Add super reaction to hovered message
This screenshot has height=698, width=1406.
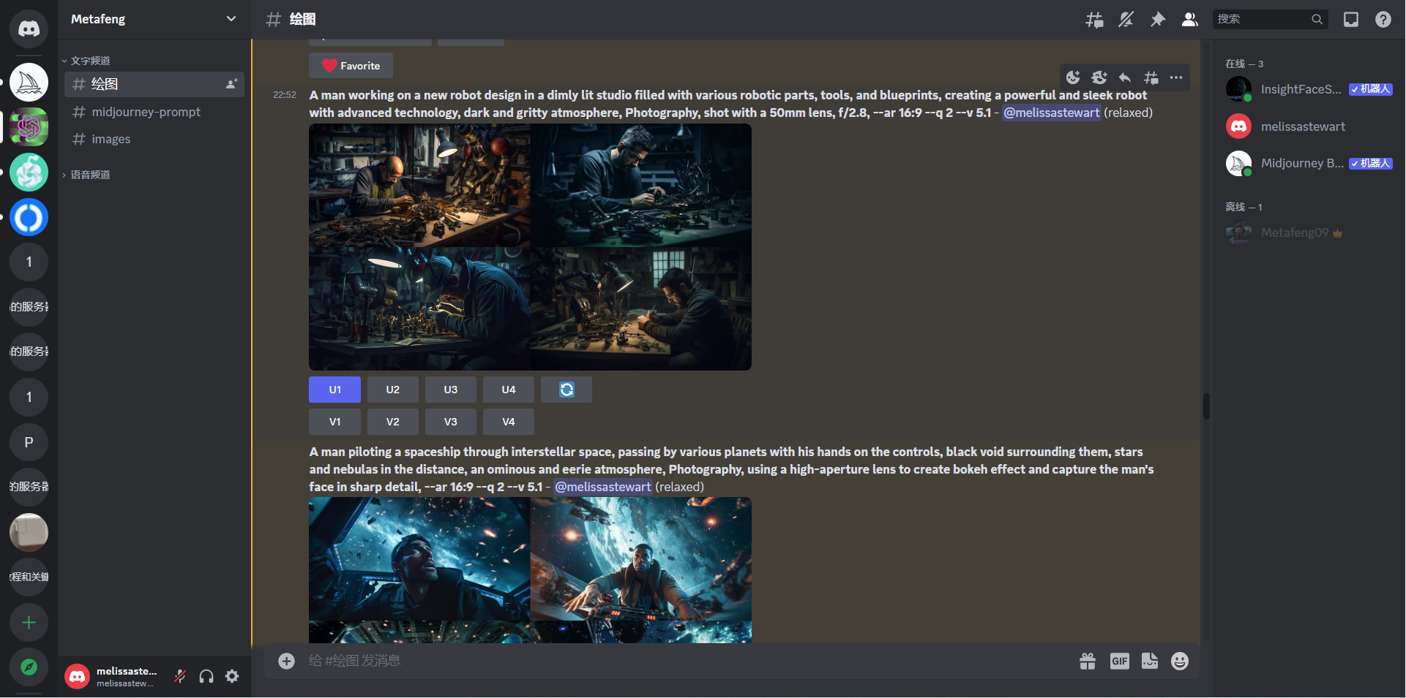1099,77
